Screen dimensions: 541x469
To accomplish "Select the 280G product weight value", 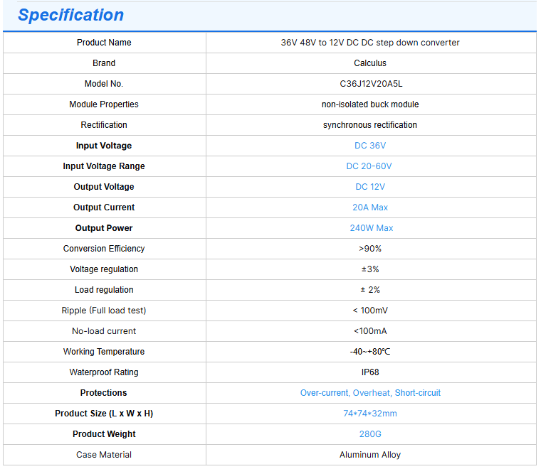I will [370, 434].
